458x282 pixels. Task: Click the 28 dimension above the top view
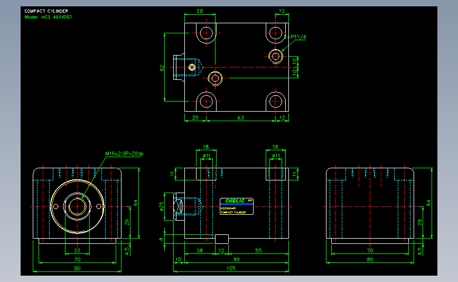tap(200, 11)
